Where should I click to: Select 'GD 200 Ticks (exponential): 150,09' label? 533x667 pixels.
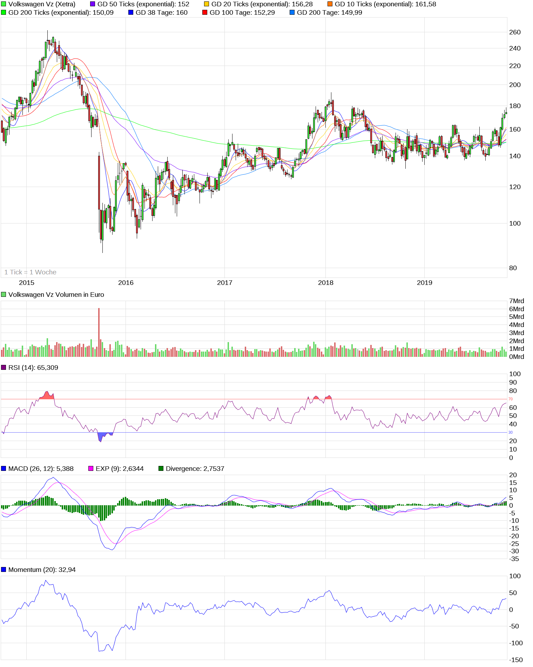(61, 13)
